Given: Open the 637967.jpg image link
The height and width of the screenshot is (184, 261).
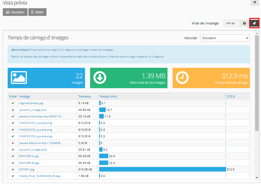Looking at the screenshot, I should (27, 170).
